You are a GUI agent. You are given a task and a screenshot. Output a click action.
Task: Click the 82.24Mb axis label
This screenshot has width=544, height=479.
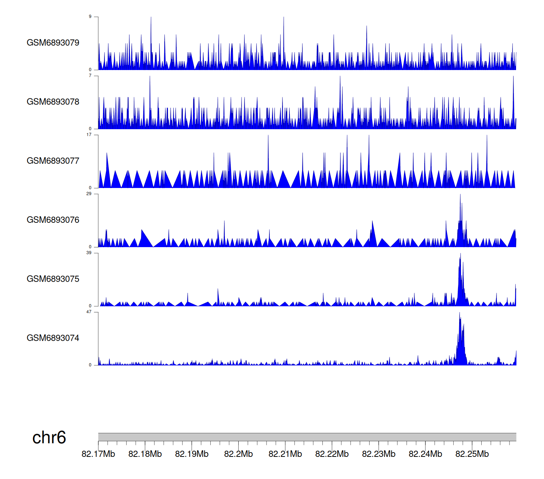(425, 454)
